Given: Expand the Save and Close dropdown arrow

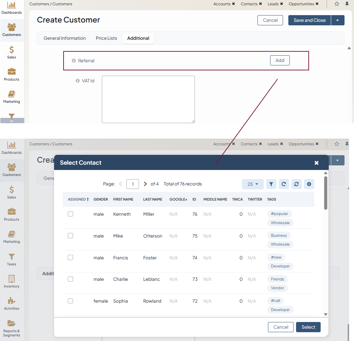Looking at the screenshot, I should tap(337, 20).
